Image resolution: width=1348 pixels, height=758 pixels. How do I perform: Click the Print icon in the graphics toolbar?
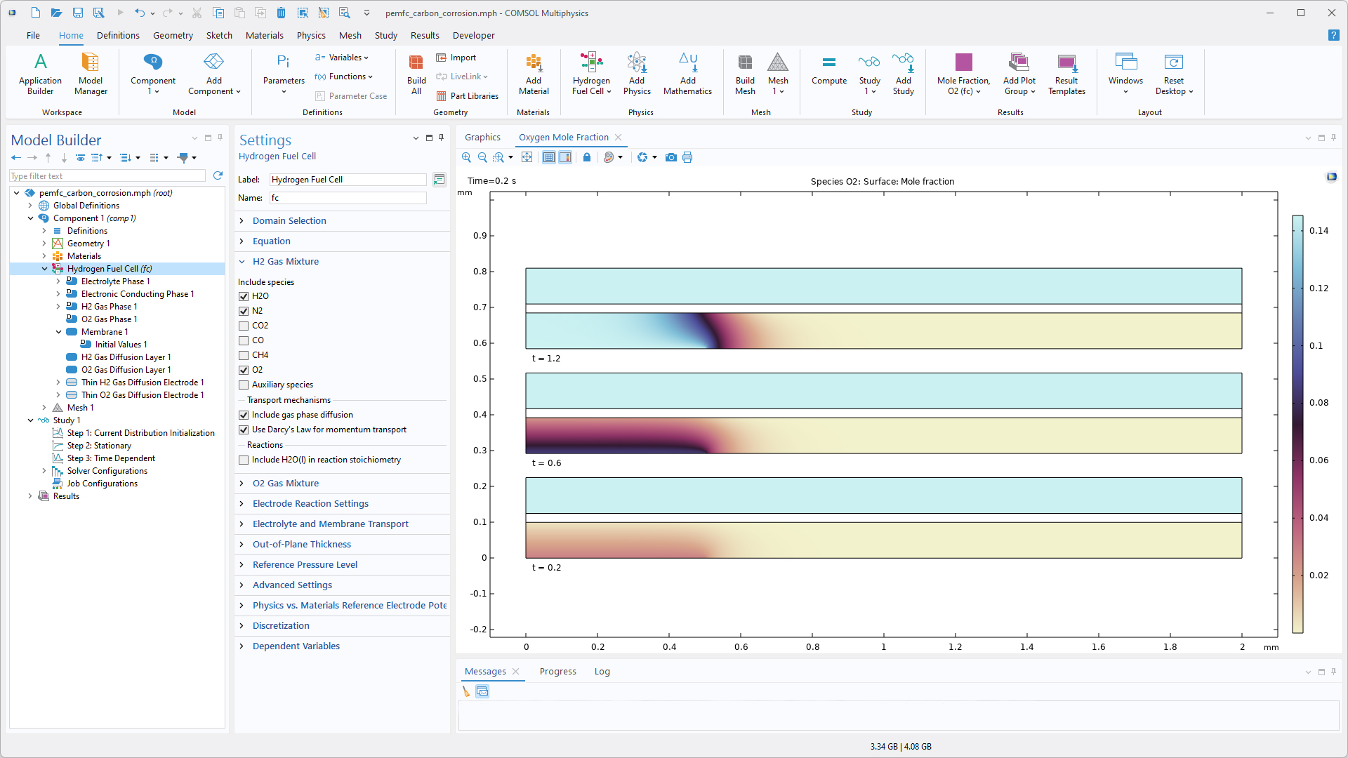[x=687, y=157]
